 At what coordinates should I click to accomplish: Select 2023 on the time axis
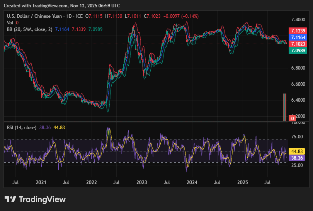[141, 182]
